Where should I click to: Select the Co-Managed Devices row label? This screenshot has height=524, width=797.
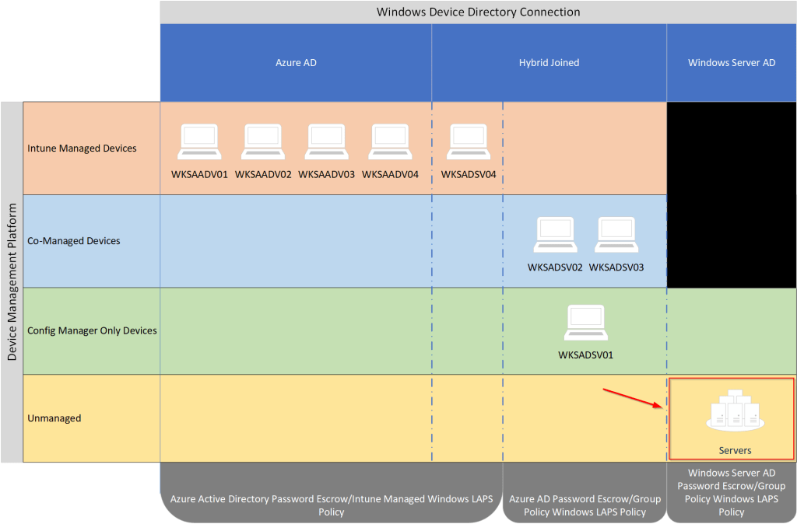(74, 241)
